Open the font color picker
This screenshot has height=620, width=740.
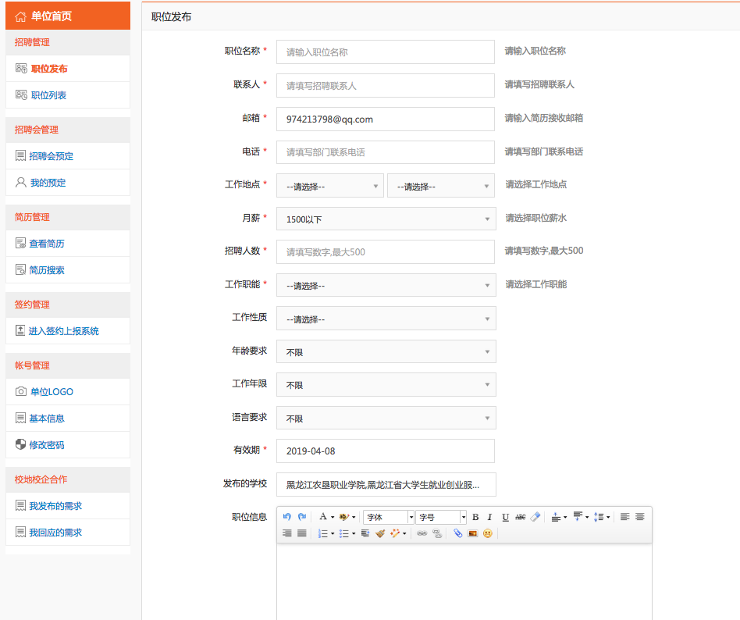323,517
